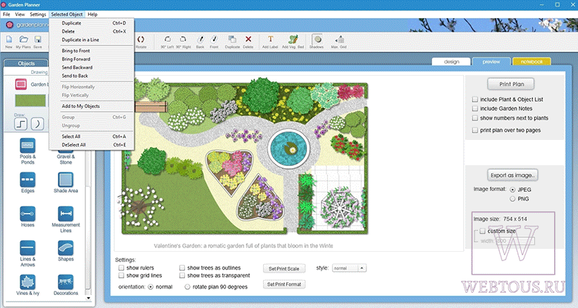Screen dimensions: 578x308
Task: Tick the custom size checkbox
Action: pyautogui.click(x=483, y=231)
